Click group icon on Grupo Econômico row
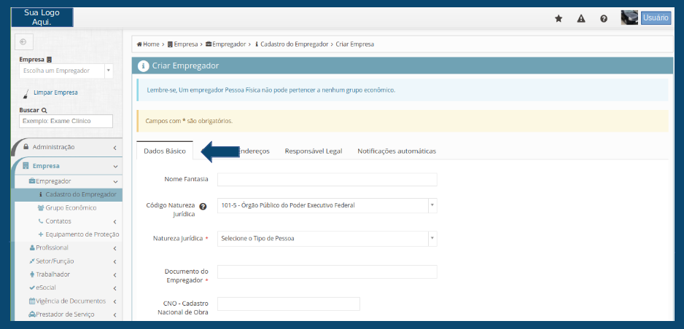Screen dimensions: 684x329 click(x=42, y=208)
